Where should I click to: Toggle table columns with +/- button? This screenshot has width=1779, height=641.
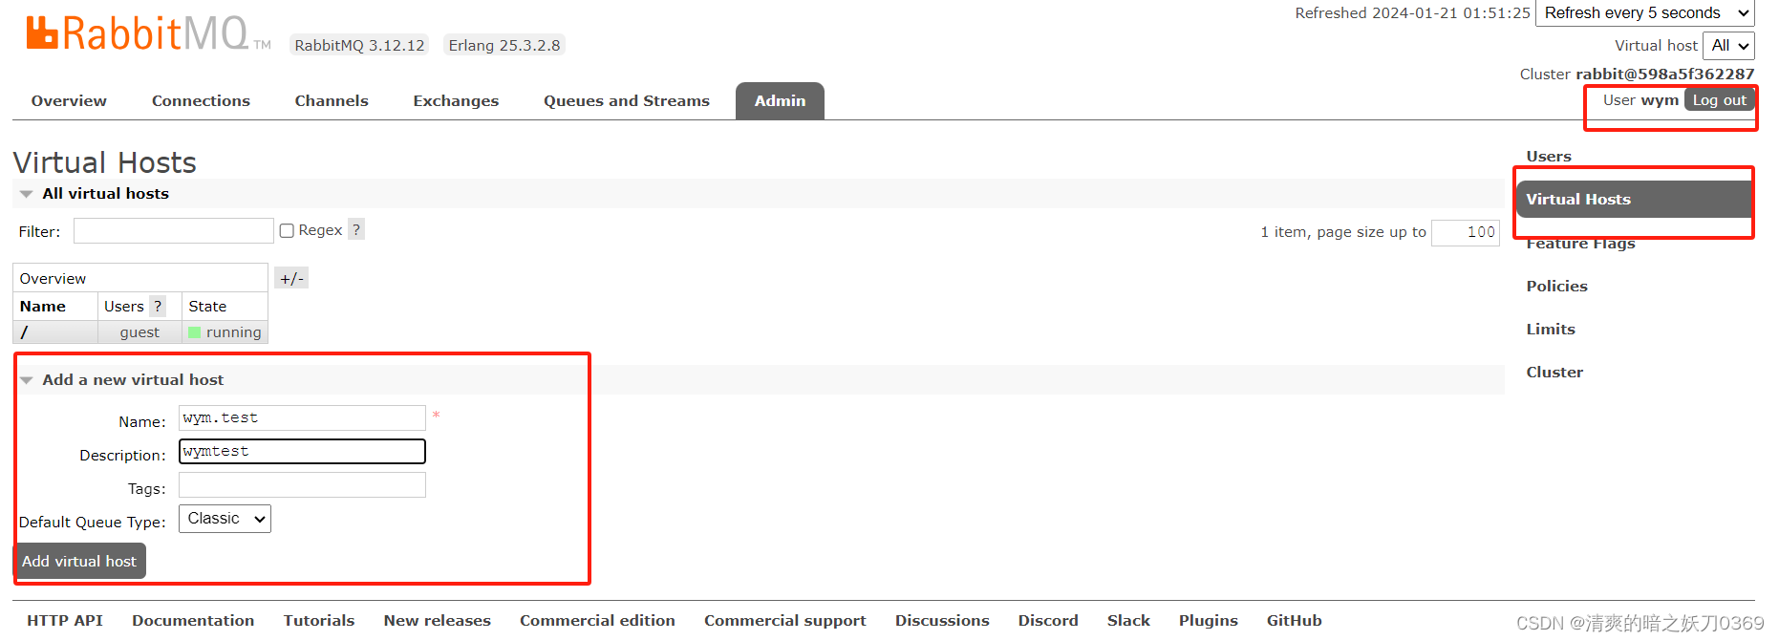[x=291, y=278]
